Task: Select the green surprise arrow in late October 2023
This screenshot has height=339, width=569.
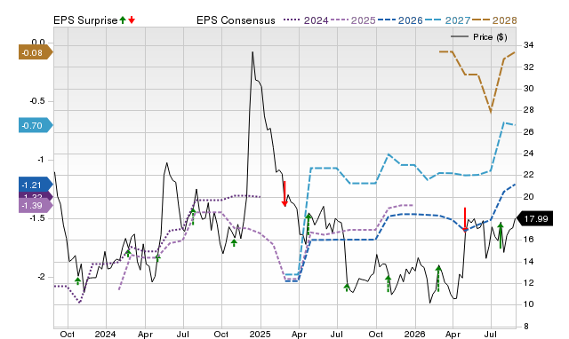Action: (77, 280)
